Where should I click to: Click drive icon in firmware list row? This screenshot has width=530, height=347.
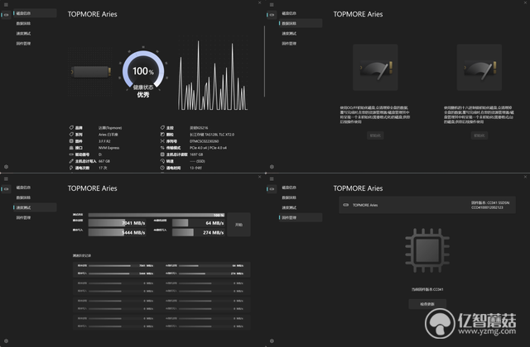(x=346, y=205)
